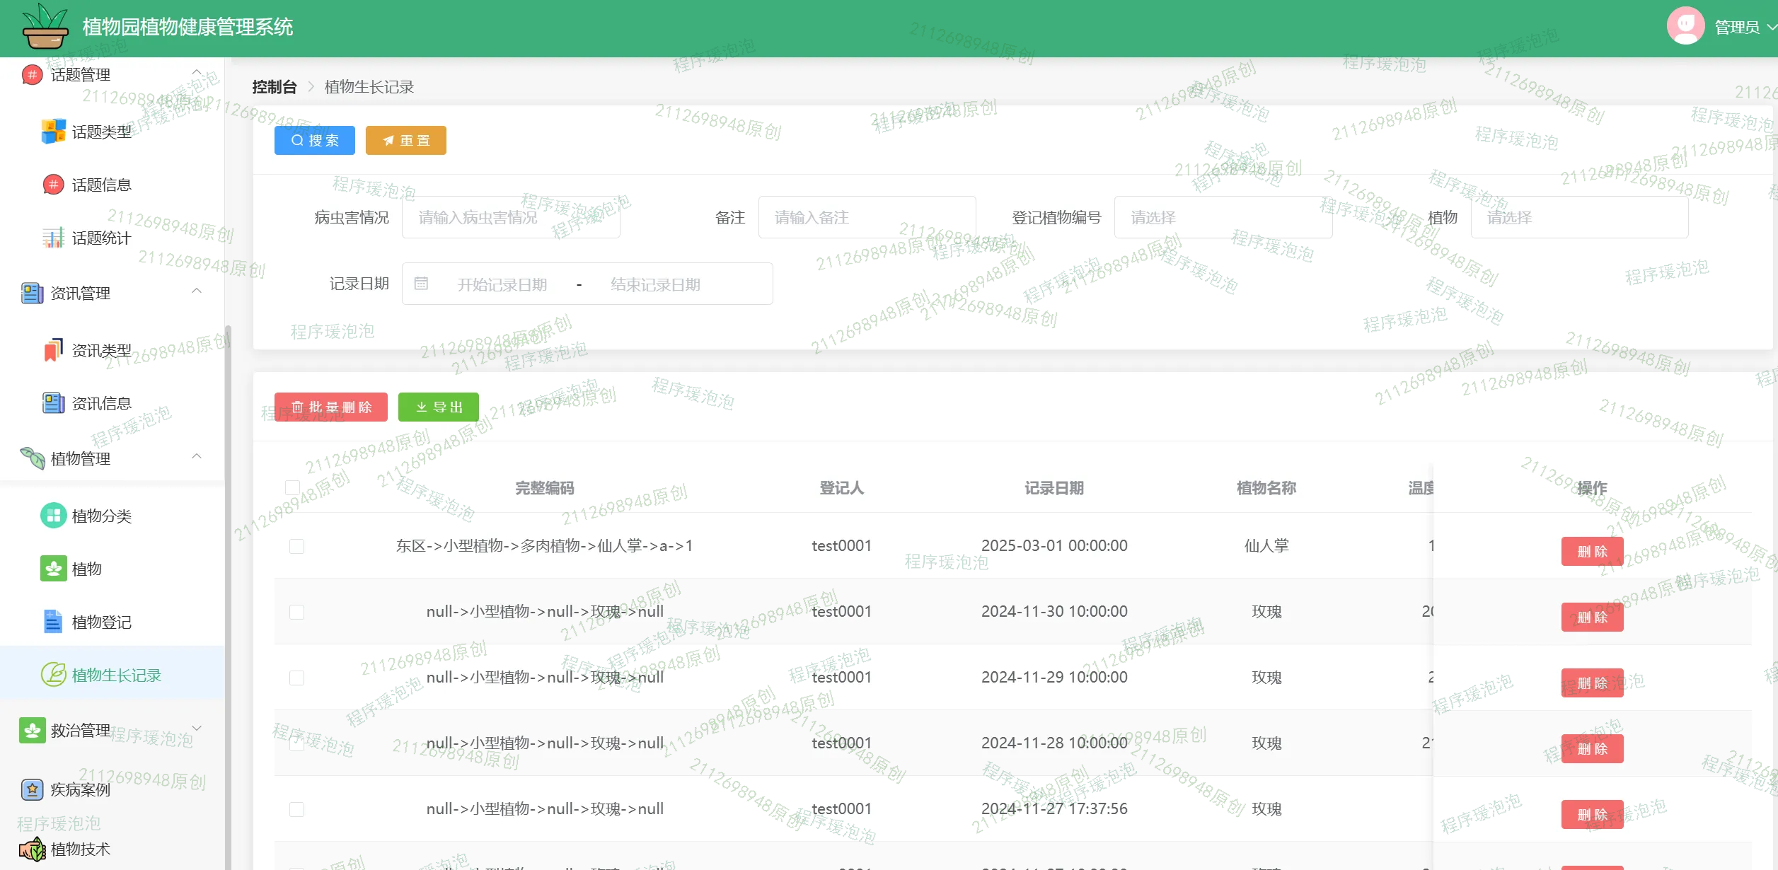Click the 资讯类型 bookmark icon

coord(53,350)
